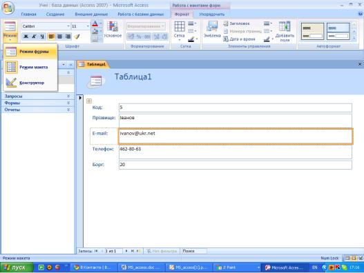The image size is (364, 273).
Task: Select Режим макета from the view menu
Action: click(30, 67)
